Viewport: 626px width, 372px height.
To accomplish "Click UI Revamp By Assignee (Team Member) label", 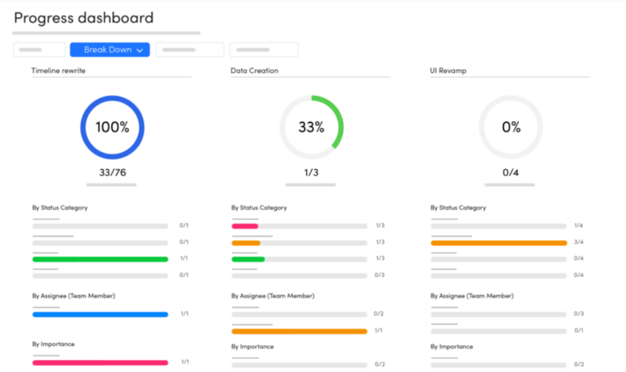I will (472, 296).
